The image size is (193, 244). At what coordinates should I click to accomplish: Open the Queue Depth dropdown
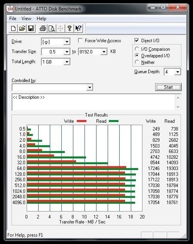(x=178, y=72)
